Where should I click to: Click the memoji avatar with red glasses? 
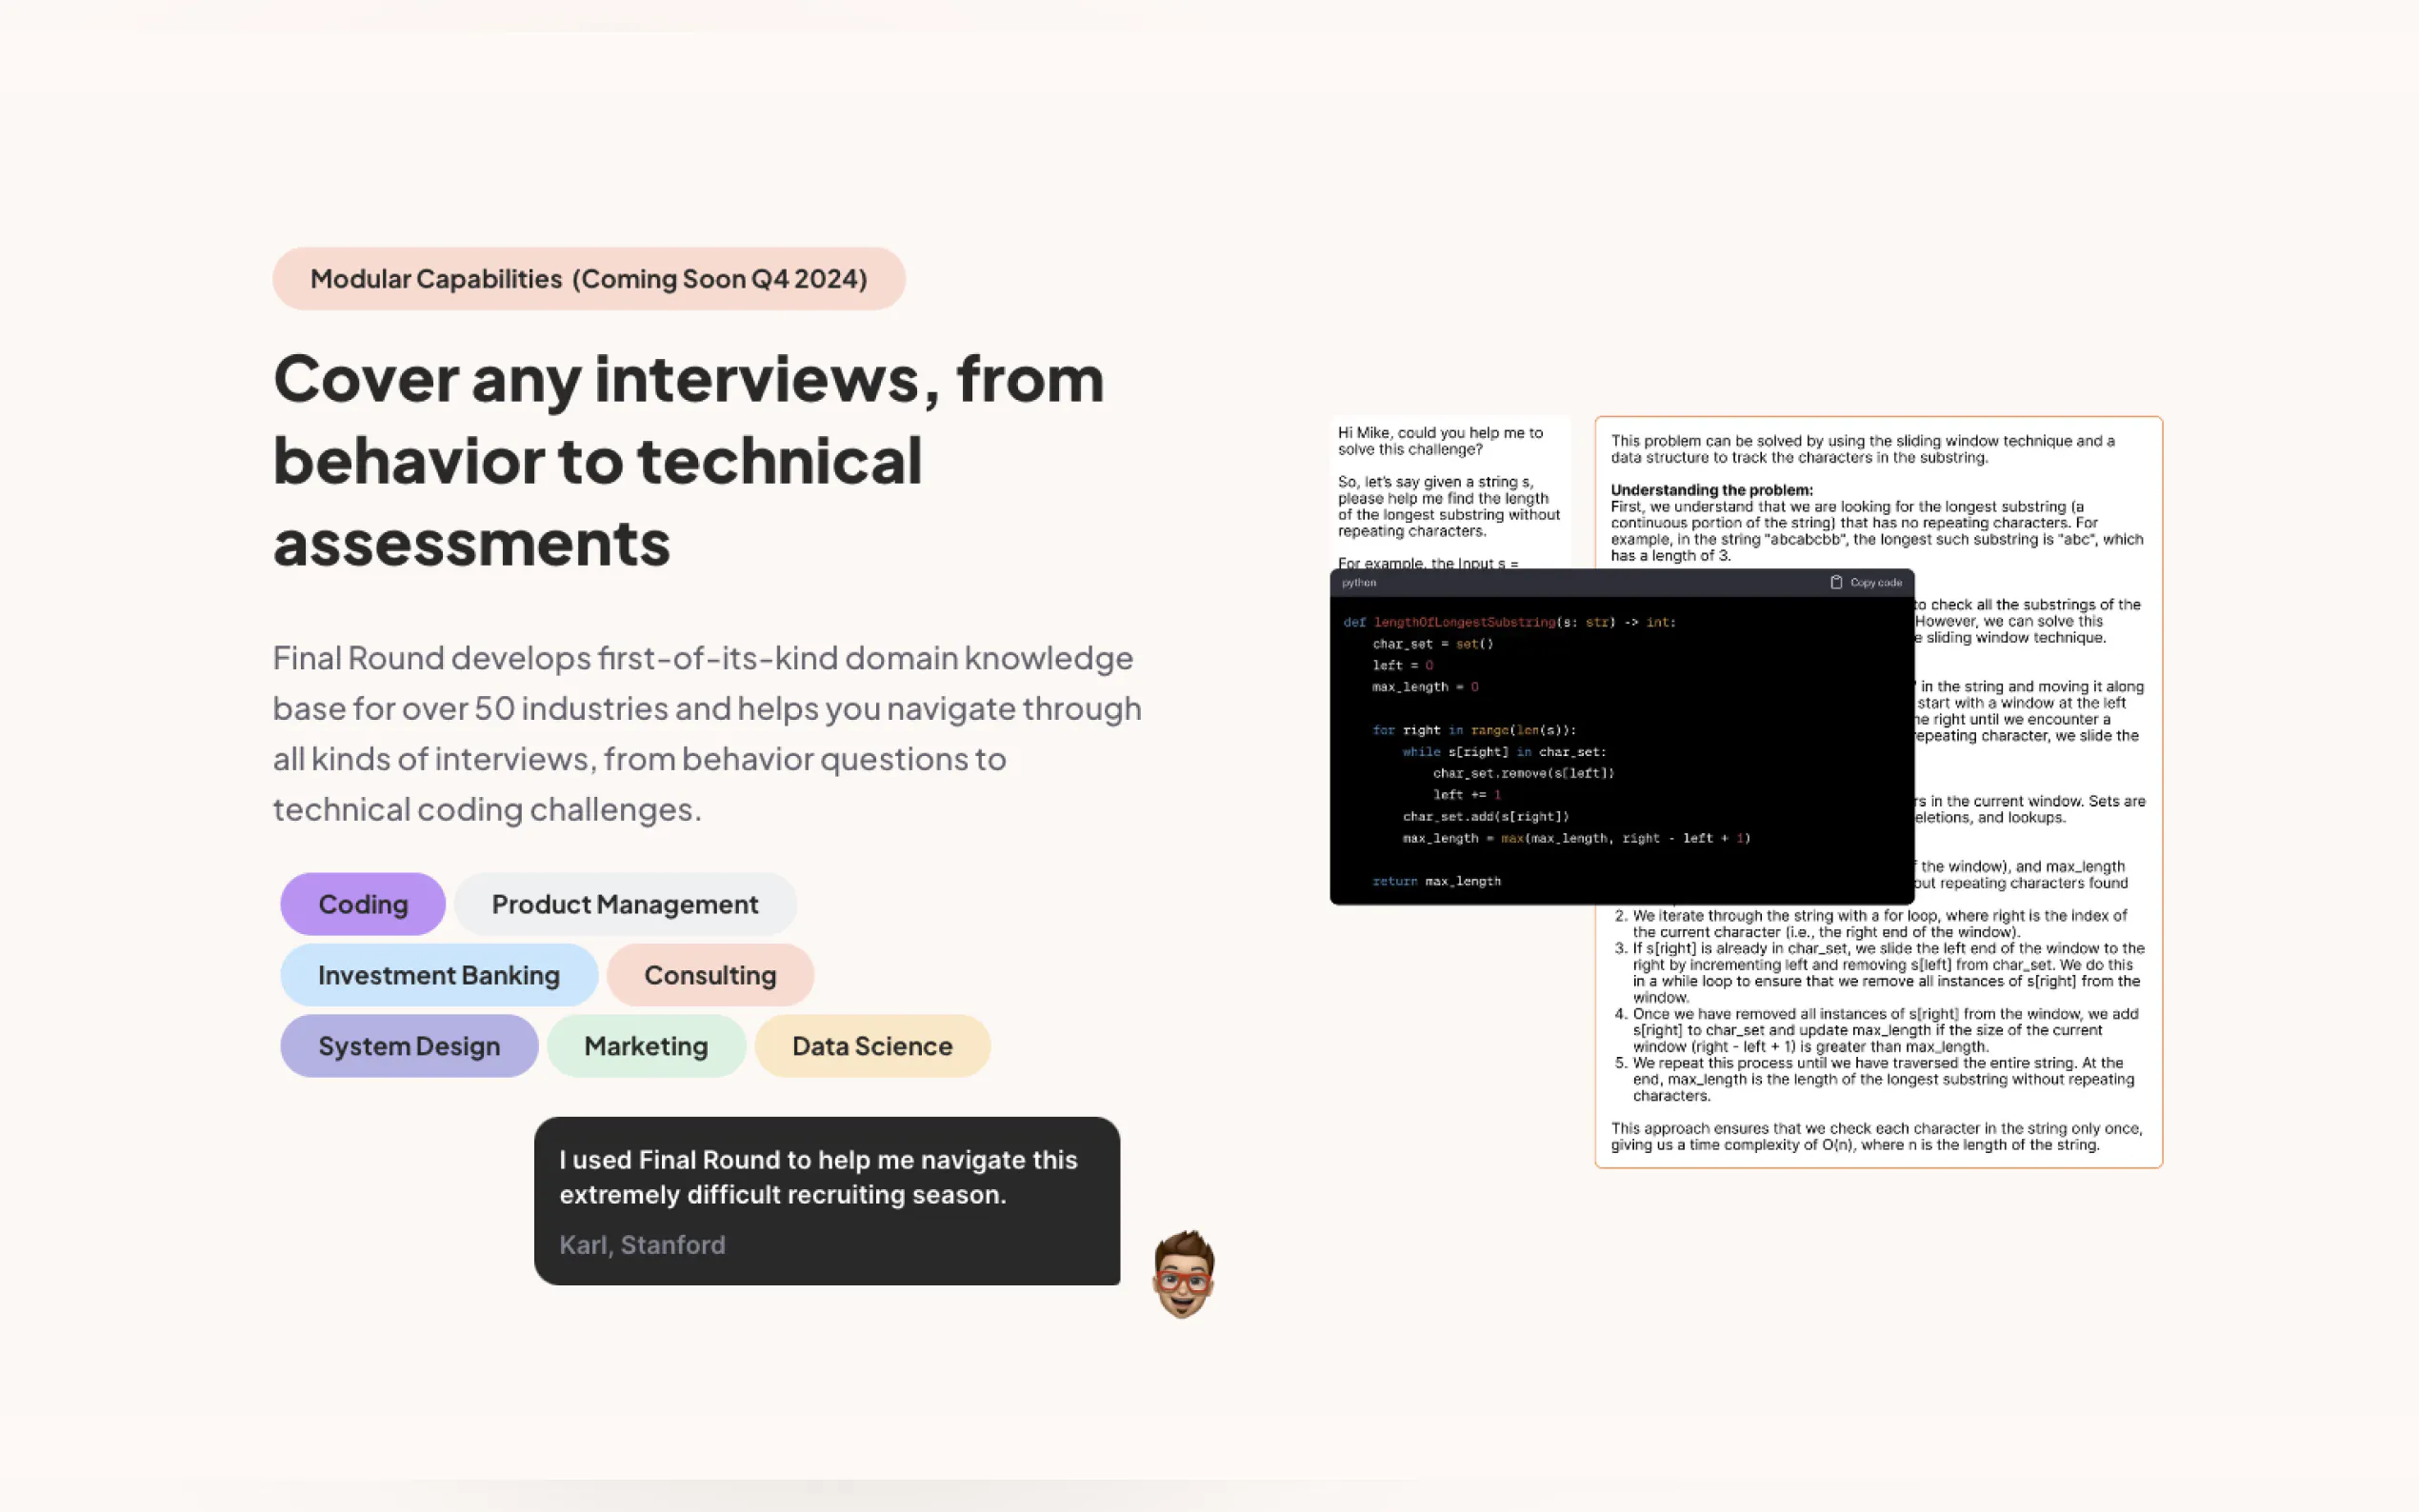pos(1183,1274)
